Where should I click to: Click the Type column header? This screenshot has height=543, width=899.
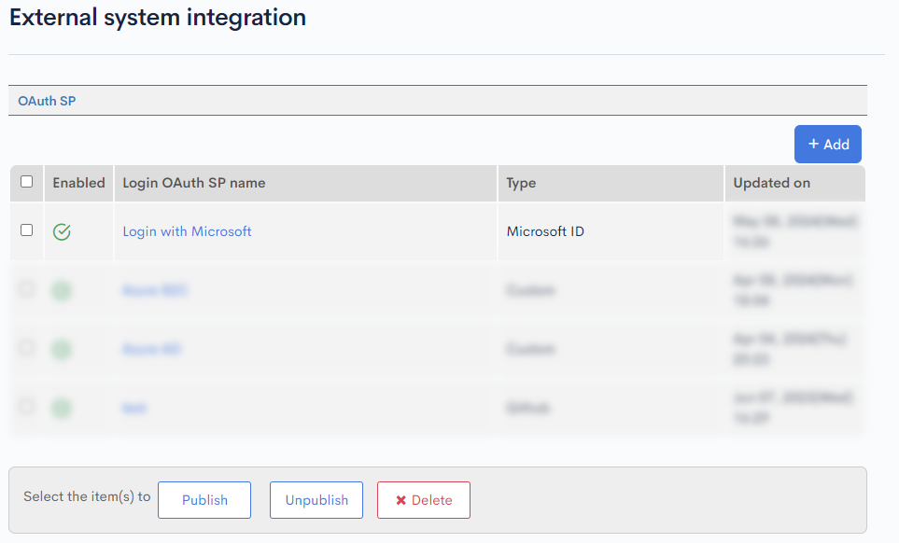[517, 183]
